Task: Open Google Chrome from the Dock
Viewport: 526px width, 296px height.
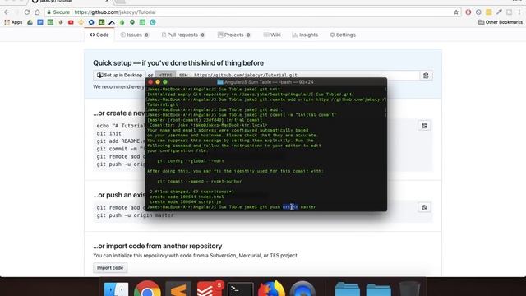Action: (x=147, y=289)
